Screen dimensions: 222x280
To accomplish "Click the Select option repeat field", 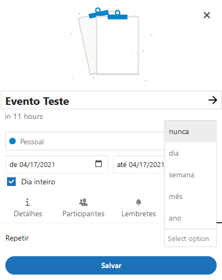I will click(190, 238).
